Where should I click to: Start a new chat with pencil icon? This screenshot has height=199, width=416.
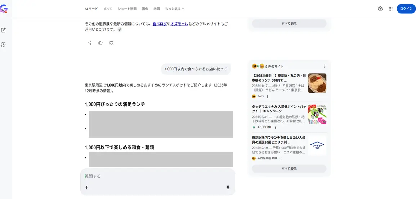pos(4,30)
